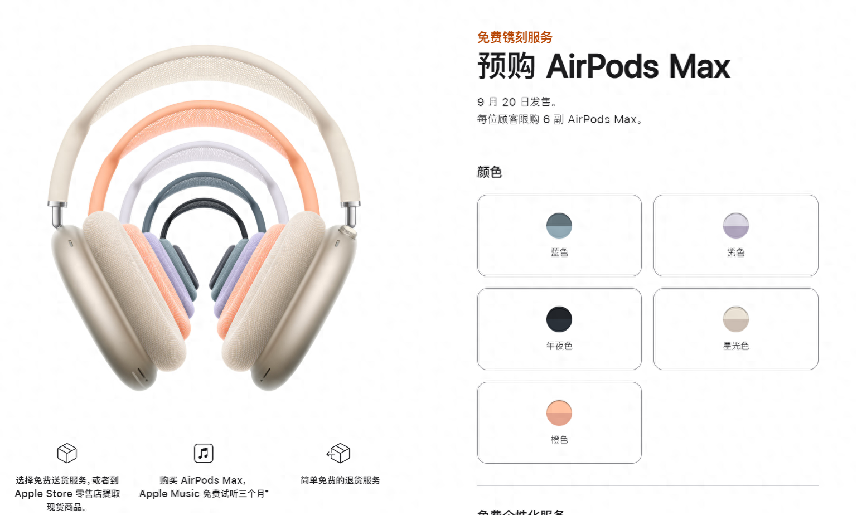This screenshot has height=515, width=857.
Task: Click the 免费镌刻服务 link
Action: coord(515,37)
